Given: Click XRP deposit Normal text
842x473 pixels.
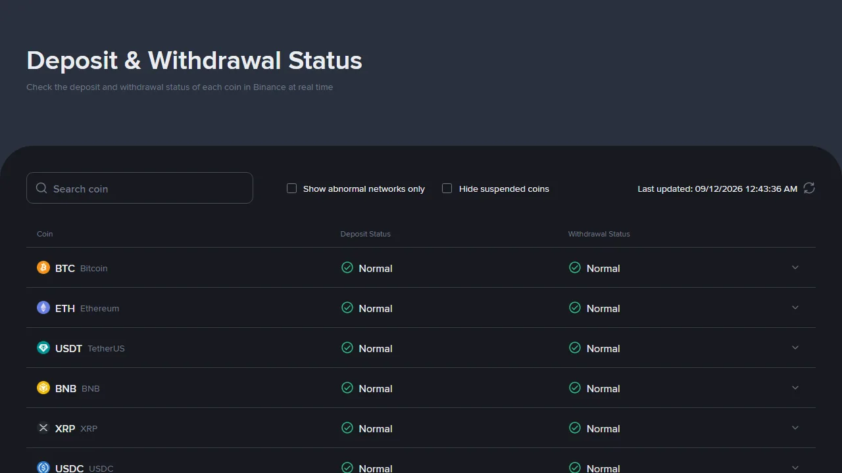Looking at the screenshot, I should [376, 428].
